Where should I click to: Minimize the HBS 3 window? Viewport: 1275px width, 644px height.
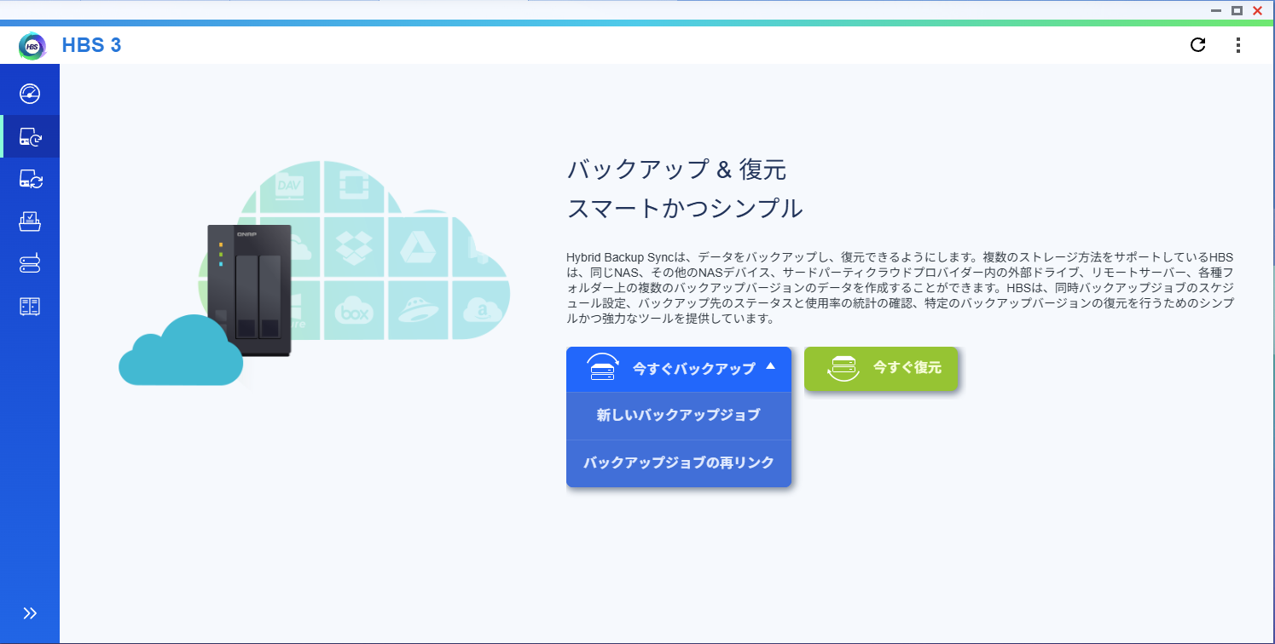(1215, 10)
